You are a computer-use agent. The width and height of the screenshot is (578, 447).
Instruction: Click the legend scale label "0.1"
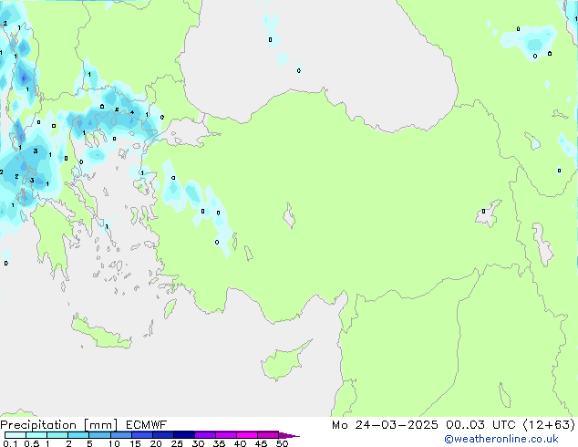10,443
